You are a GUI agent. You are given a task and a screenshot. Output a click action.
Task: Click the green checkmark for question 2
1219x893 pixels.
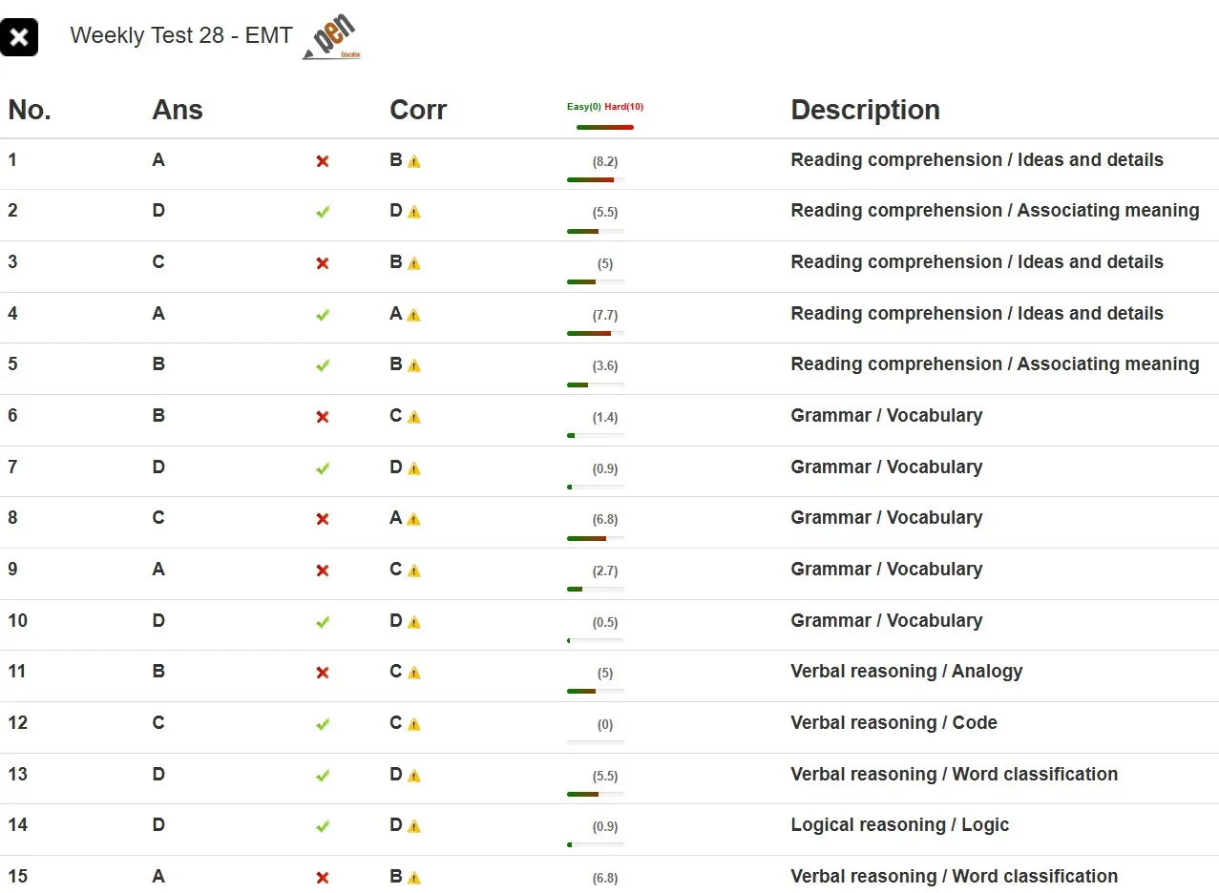tap(323, 212)
